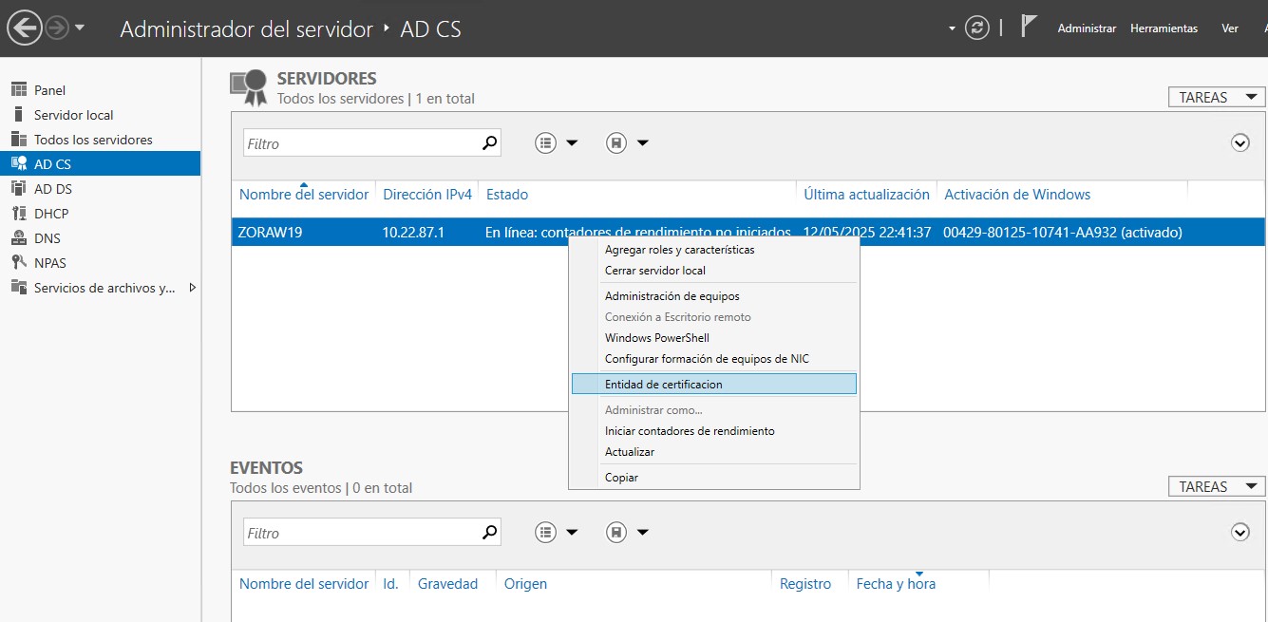Sort by Última actualización column
The image size is (1268, 622).
point(866,195)
